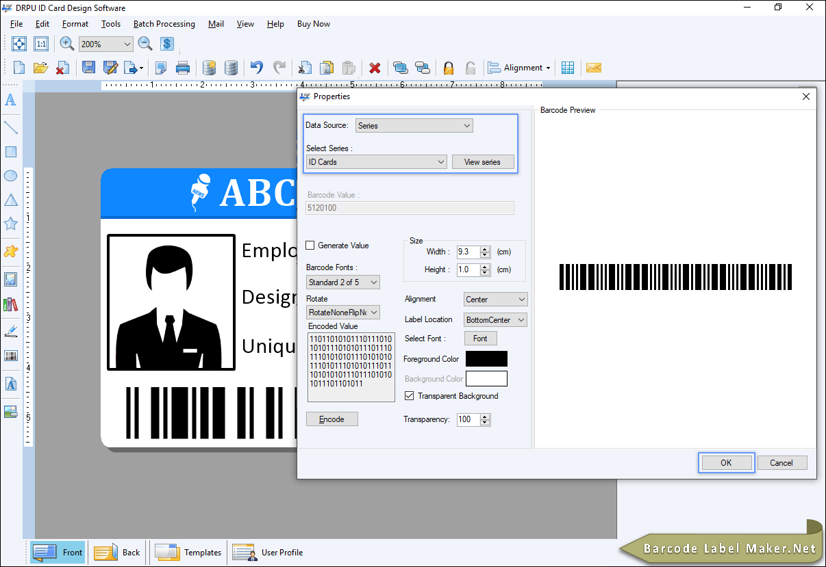The image size is (826, 567).
Task: Click the Font button
Action: (481, 339)
